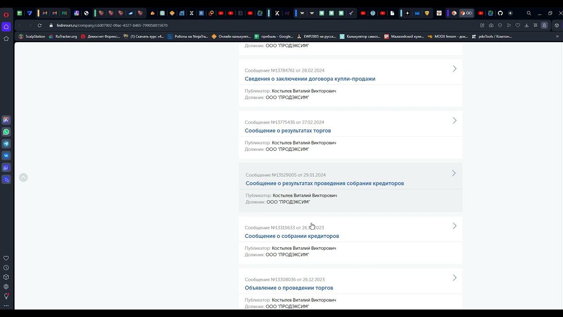
Task: Take snapshot with camera icon in toolbar
Action: pos(491,25)
